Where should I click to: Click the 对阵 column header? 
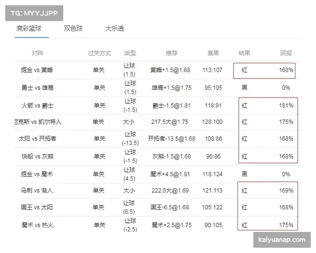coord(37,53)
